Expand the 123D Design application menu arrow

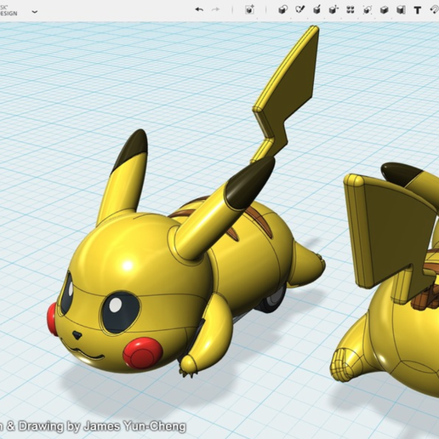[35, 12]
